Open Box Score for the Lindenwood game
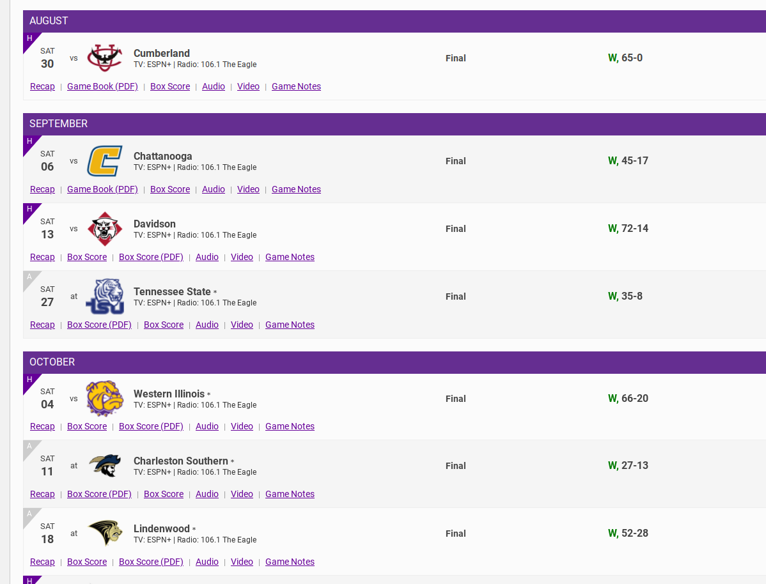This screenshot has height=584, width=766. pyautogui.click(x=87, y=562)
